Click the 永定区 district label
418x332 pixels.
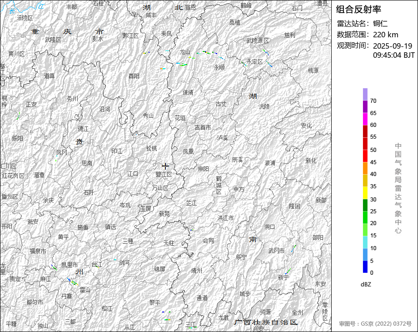254,62
